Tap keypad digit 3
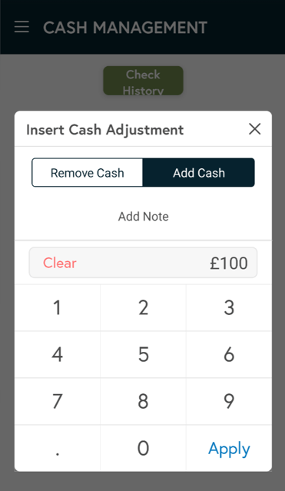This screenshot has height=491, width=285. (x=229, y=307)
